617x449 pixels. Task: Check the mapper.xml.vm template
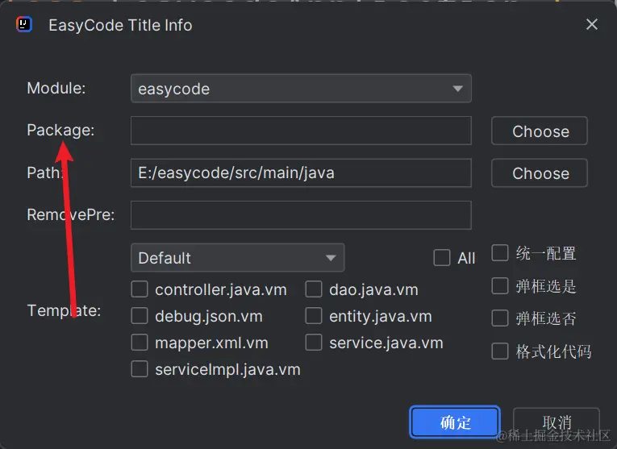[x=140, y=343]
